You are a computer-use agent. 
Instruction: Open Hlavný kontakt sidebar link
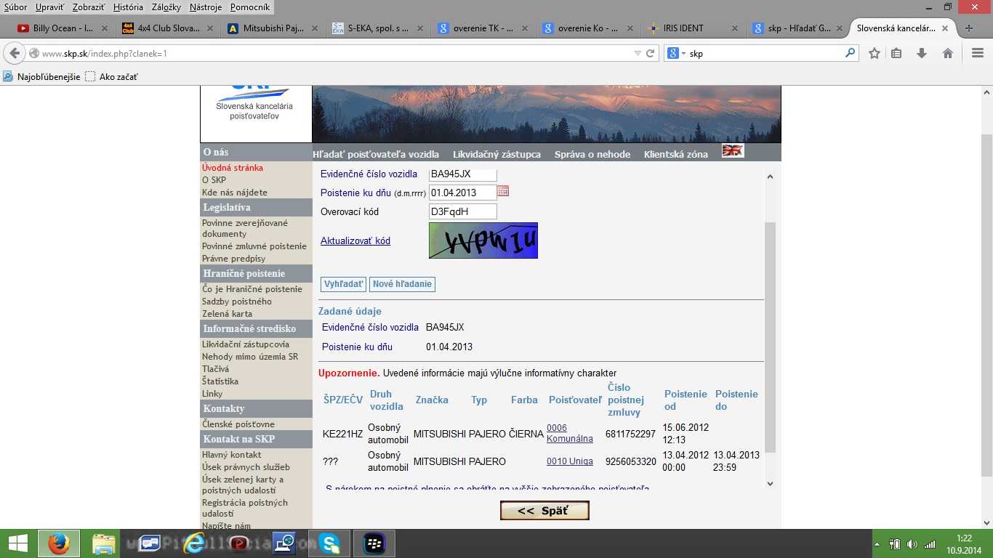231,455
